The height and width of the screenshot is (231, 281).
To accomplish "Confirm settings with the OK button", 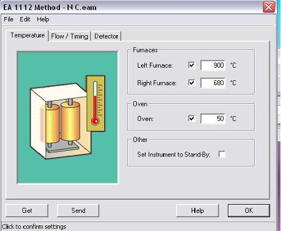I will point(249,210).
